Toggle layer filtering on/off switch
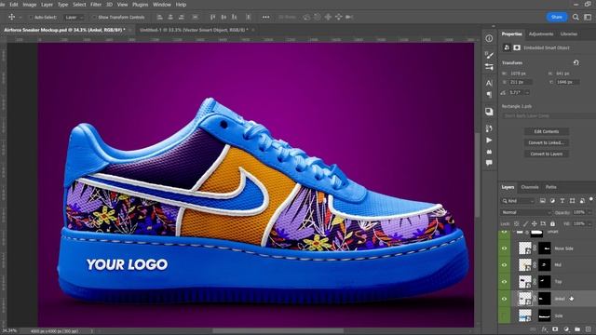Viewport: 596px width, 335px height. point(591,199)
